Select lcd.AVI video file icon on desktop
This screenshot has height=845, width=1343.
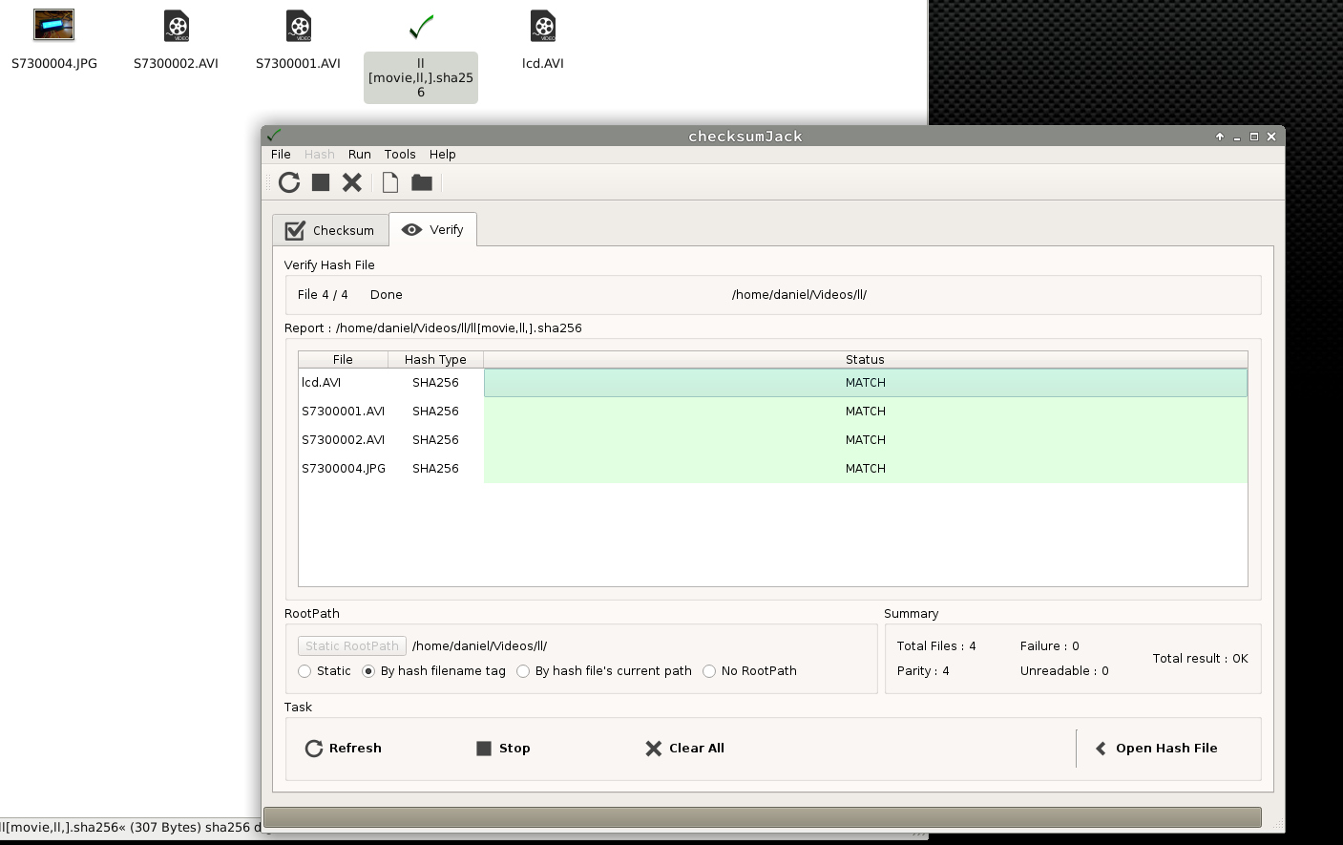pyautogui.click(x=543, y=26)
